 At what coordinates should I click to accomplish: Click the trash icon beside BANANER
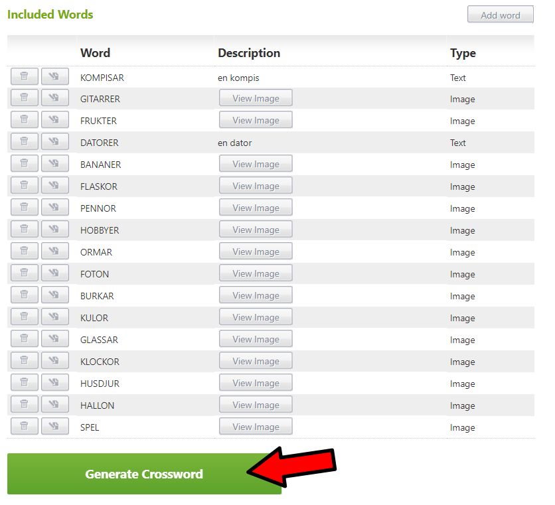pyautogui.click(x=24, y=165)
